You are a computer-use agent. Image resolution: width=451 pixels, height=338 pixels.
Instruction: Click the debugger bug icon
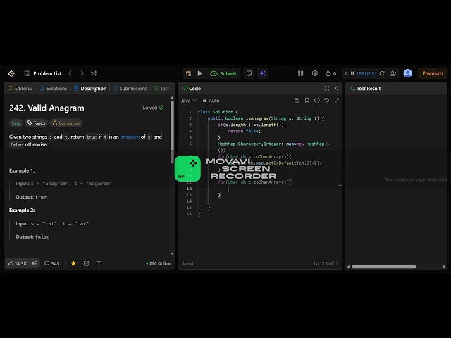coord(188,73)
